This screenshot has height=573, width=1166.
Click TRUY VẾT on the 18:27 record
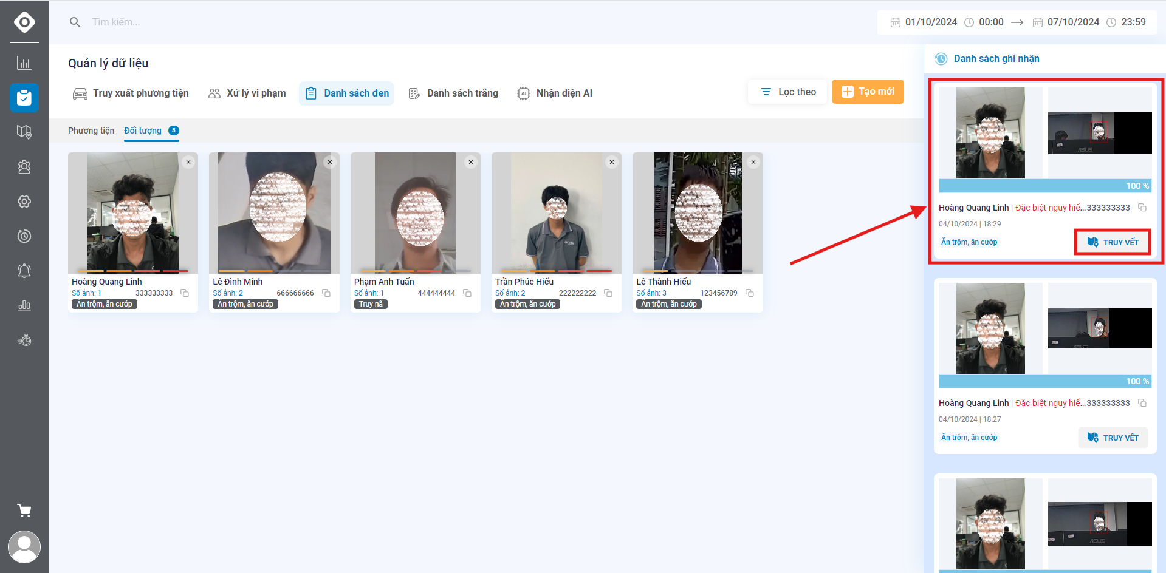tap(1113, 438)
